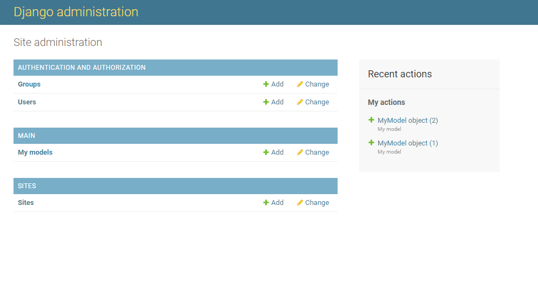Click 'My model' label under MyModel object (1)
538x305 pixels.
389,152
